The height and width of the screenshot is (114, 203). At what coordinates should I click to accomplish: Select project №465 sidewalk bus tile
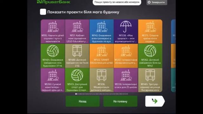click(150, 80)
